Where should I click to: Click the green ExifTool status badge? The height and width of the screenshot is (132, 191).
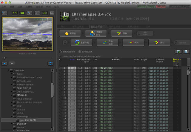tap(142, 7)
